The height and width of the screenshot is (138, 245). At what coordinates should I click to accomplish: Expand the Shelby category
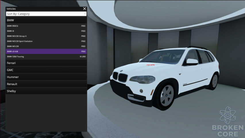tap(46, 91)
